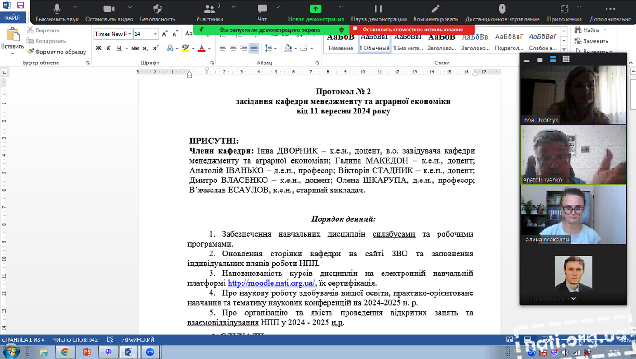This screenshot has height=359, width=636.
Task: Apply yellow text highlight color
Action: [x=186, y=48]
